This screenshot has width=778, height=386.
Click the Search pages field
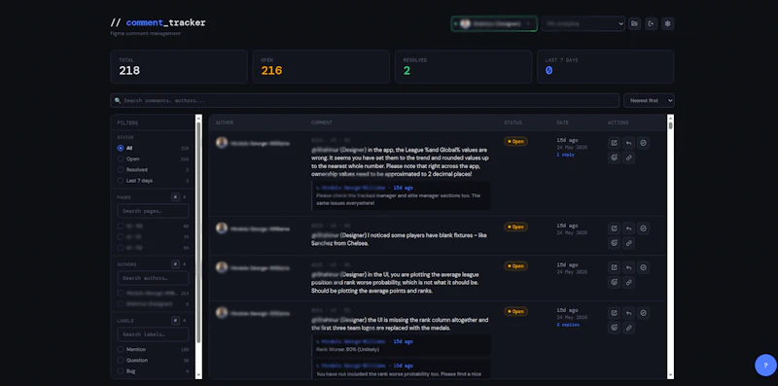click(x=153, y=211)
